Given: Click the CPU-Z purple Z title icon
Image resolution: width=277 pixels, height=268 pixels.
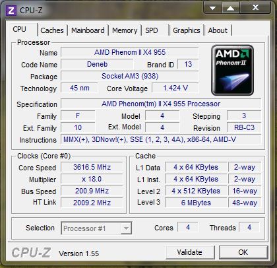Looking at the screenshot, I should [x=11, y=11].
